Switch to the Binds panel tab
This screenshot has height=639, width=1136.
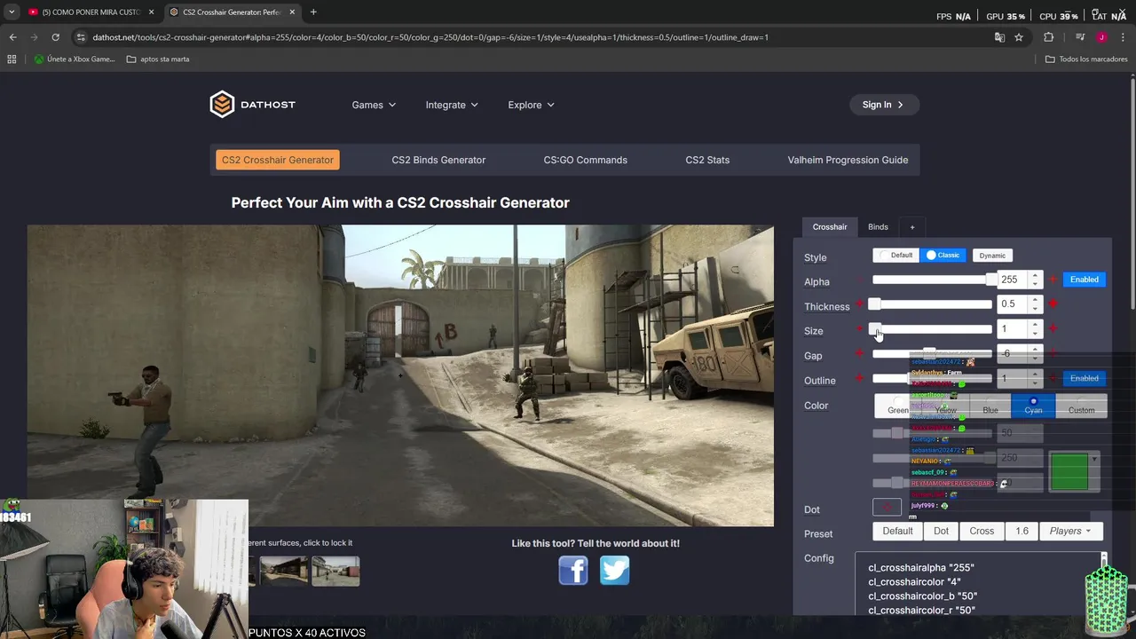[x=878, y=227]
